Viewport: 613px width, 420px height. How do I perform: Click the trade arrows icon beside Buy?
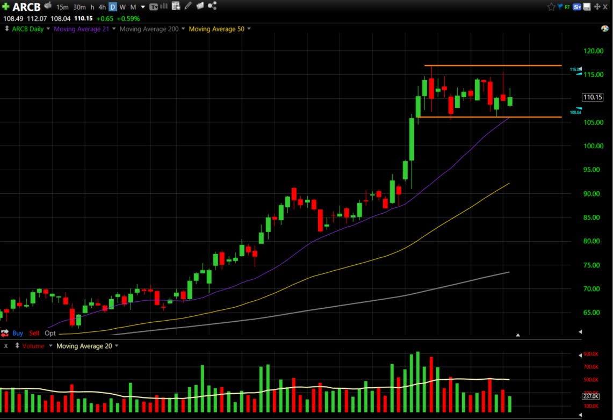coord(5,333)
